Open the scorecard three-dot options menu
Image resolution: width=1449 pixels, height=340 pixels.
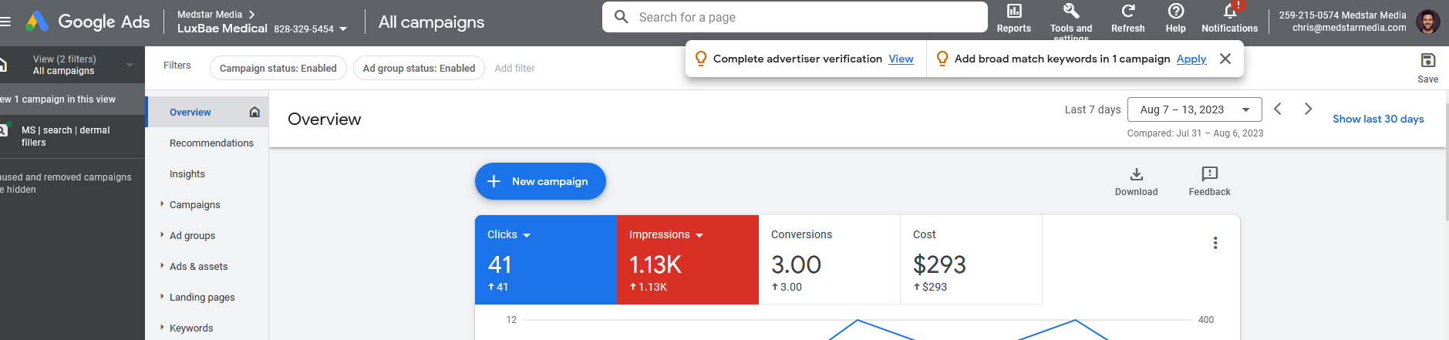tap(1215, 243)
